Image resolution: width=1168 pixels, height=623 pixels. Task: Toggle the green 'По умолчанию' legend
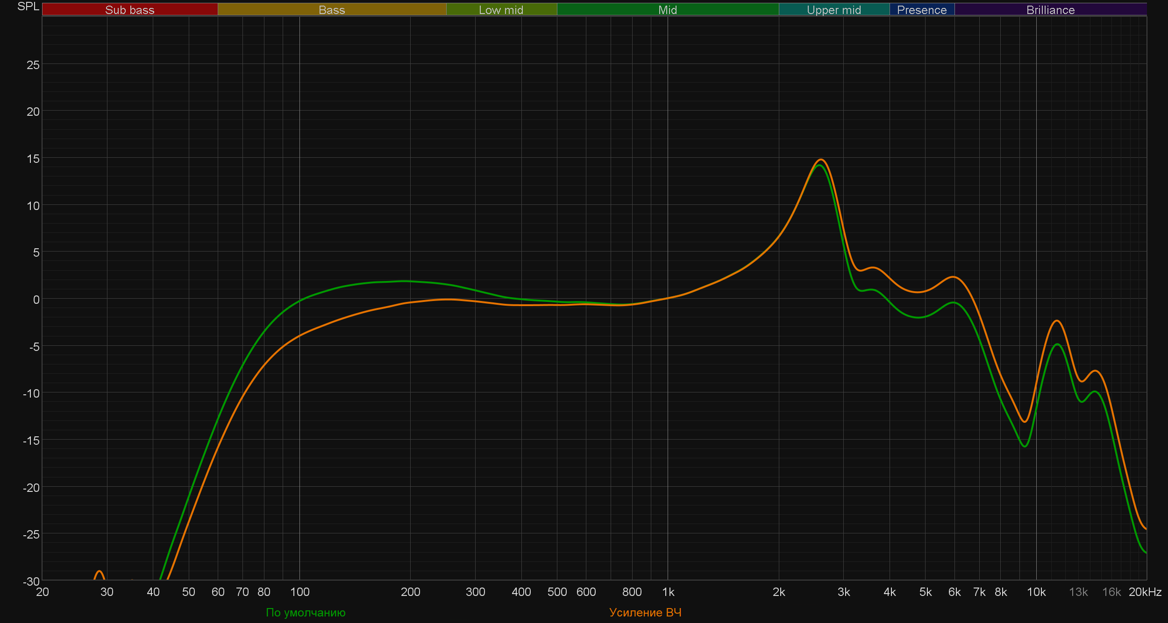[306, 612]
